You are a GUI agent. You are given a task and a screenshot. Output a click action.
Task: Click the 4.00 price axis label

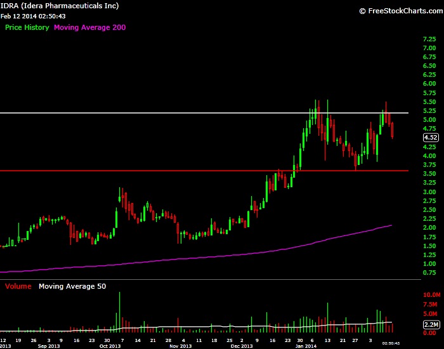429,156
